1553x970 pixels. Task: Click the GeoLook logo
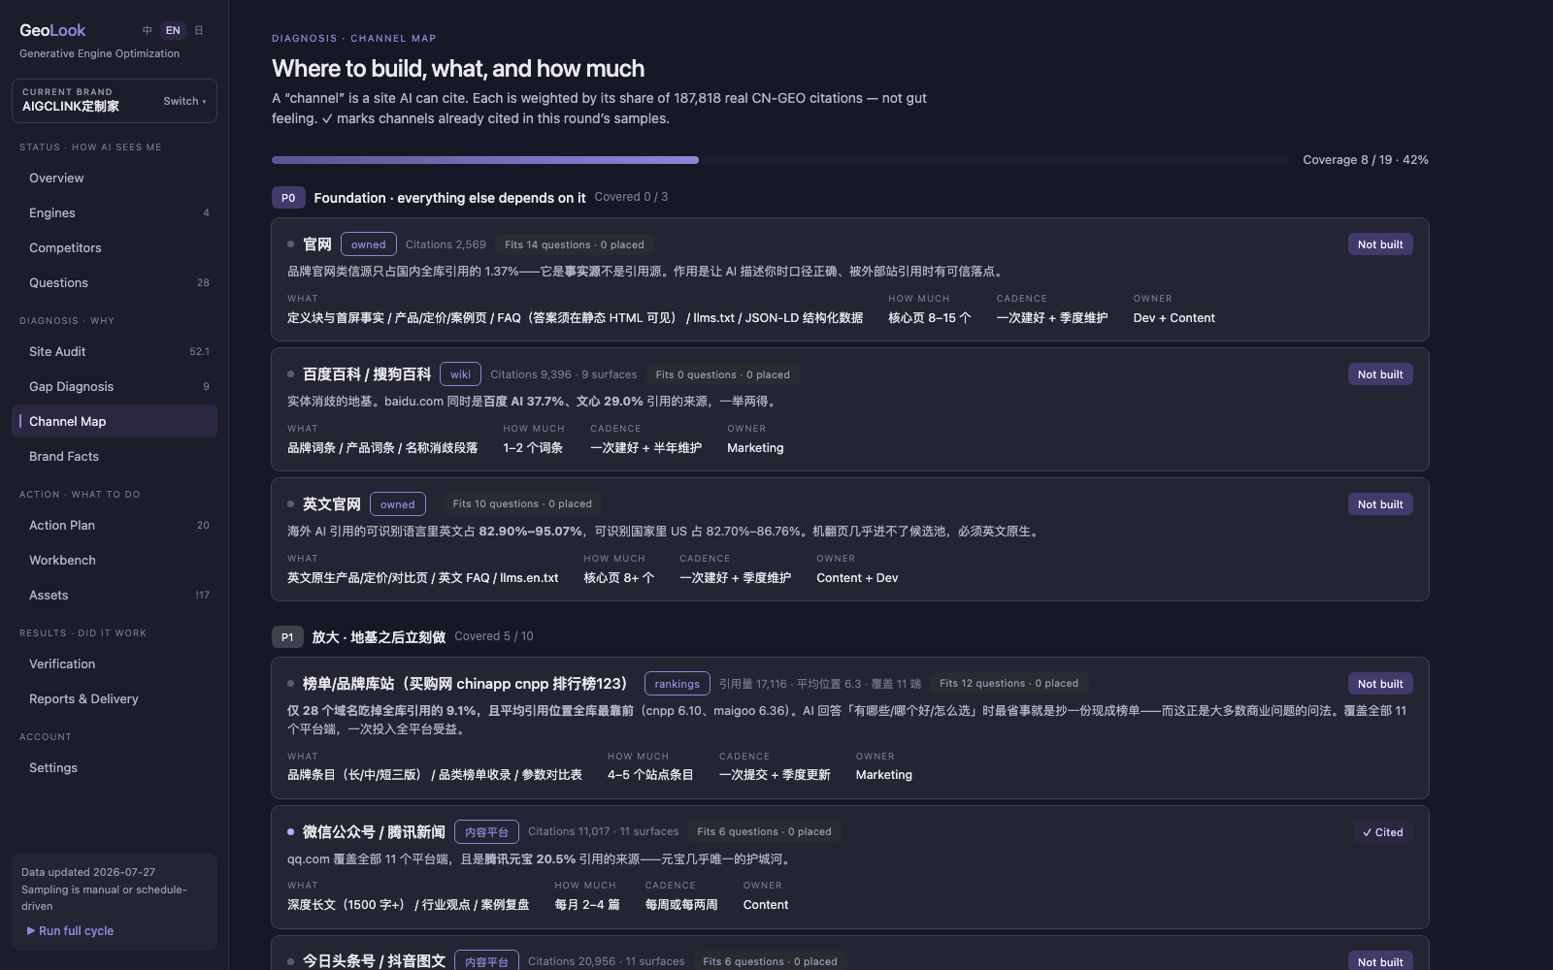point(52,30)
